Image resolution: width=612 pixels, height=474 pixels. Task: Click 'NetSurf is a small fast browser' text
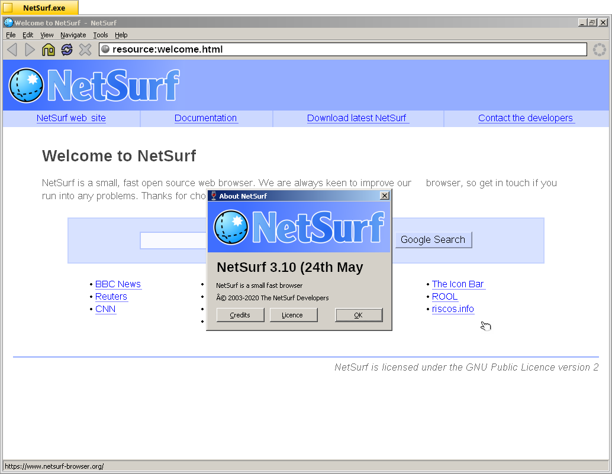259,285
